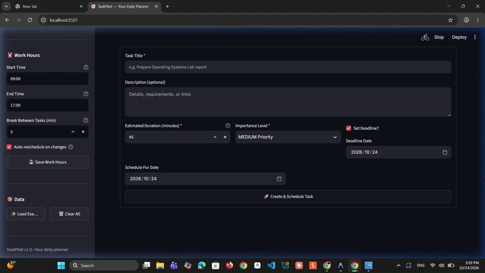485x273 pixels.
Task: Click the running cyclist status icon
Action: click(x=425, y=37)
